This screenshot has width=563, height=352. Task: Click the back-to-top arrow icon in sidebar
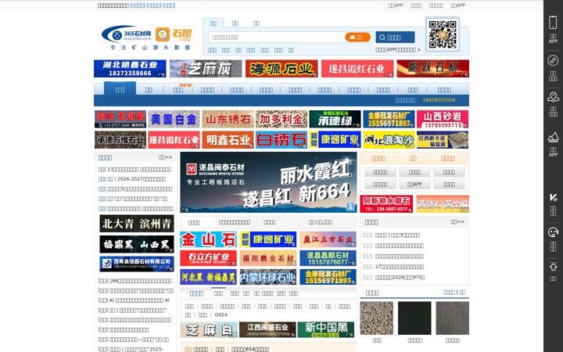click(x=553, y=267)
